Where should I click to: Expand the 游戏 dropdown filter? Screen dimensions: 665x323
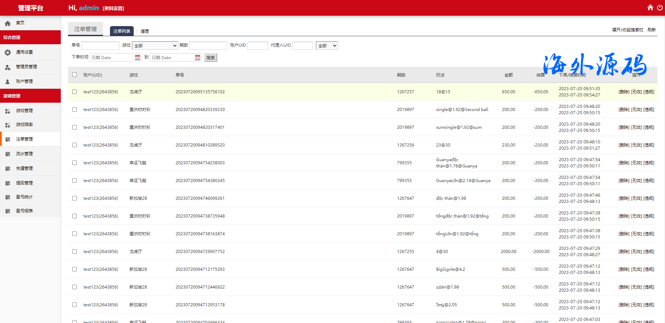(x=155, y=46)
